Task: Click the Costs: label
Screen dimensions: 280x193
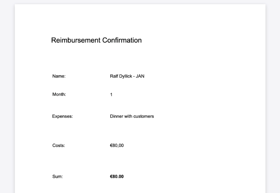Action: 59,145
